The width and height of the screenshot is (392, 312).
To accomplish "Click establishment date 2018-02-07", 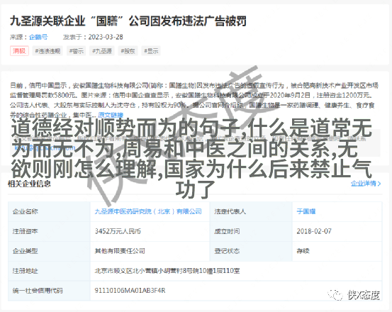I will coord(314,231).
